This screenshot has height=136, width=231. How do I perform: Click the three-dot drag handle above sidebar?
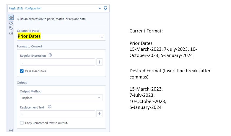(x=11, y=14)
